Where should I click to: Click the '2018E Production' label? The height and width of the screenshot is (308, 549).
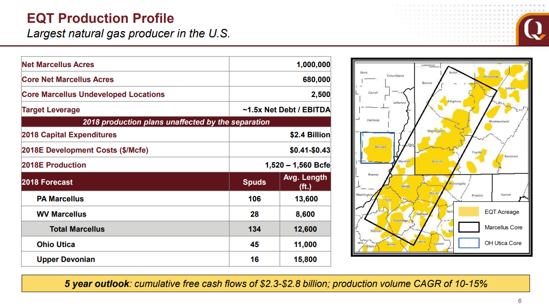point(54,165)
